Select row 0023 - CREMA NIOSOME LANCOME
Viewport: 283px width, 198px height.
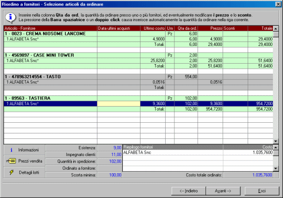coord(138,34)
